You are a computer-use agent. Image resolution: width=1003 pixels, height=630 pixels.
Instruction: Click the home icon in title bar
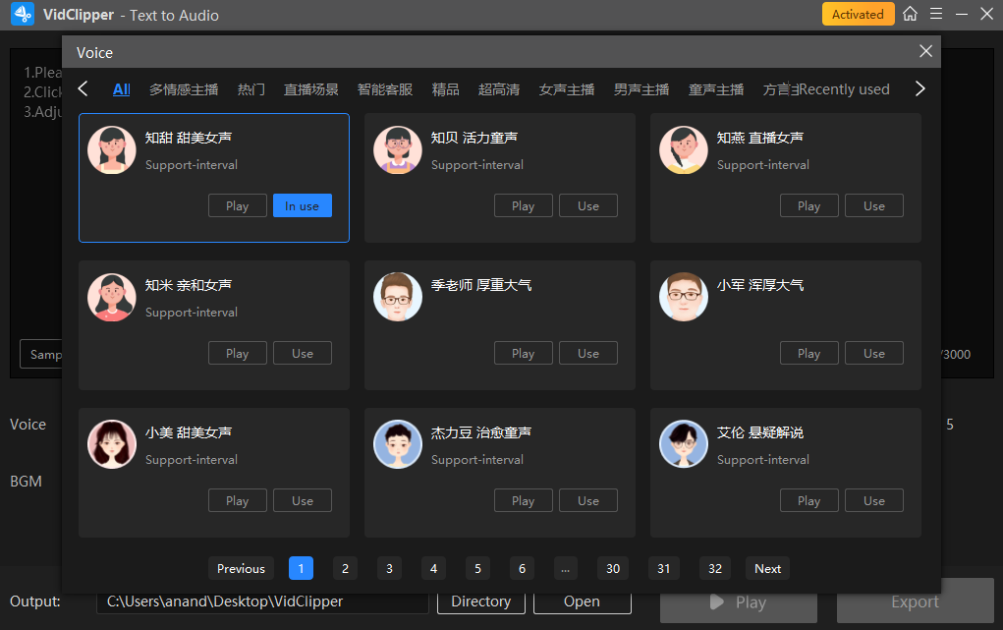click(911, 14)
